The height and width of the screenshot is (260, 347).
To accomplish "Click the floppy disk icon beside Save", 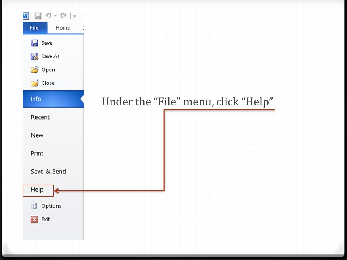I will pos(35,43).
